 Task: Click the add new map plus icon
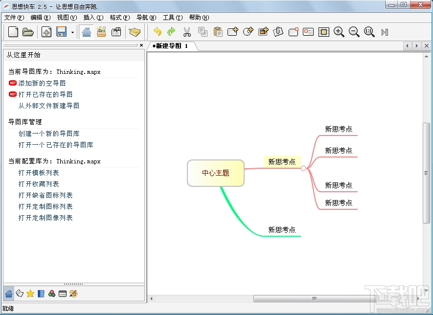tap(46, 32)
